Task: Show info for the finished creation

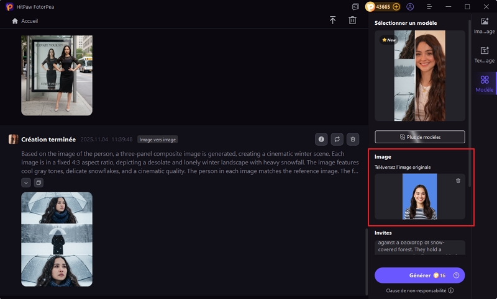Action: [x=321, y=140]
